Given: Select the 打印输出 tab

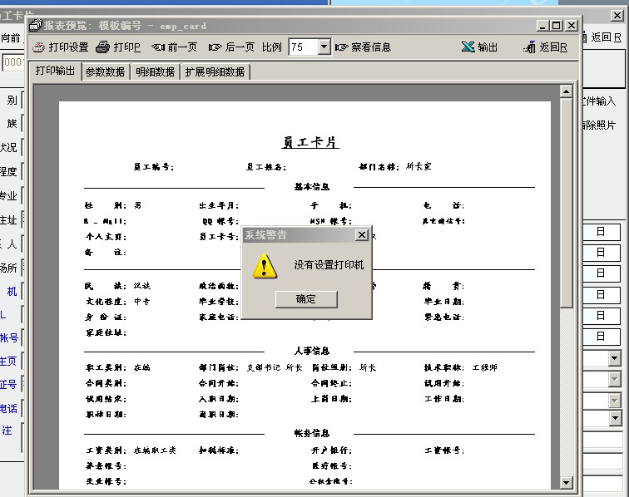Looking at the screenshot, I should tap(55, 71).
